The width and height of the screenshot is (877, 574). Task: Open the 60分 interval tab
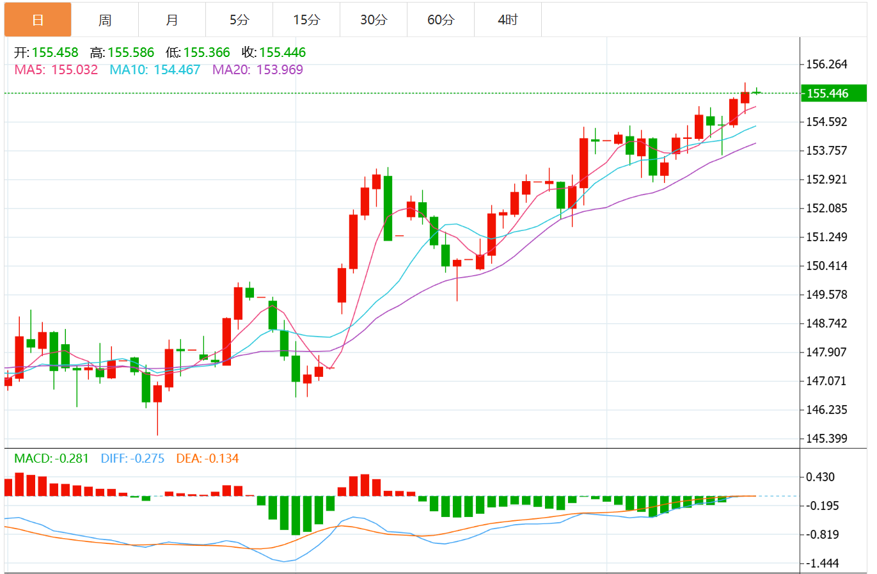click(x=441, y=20)
